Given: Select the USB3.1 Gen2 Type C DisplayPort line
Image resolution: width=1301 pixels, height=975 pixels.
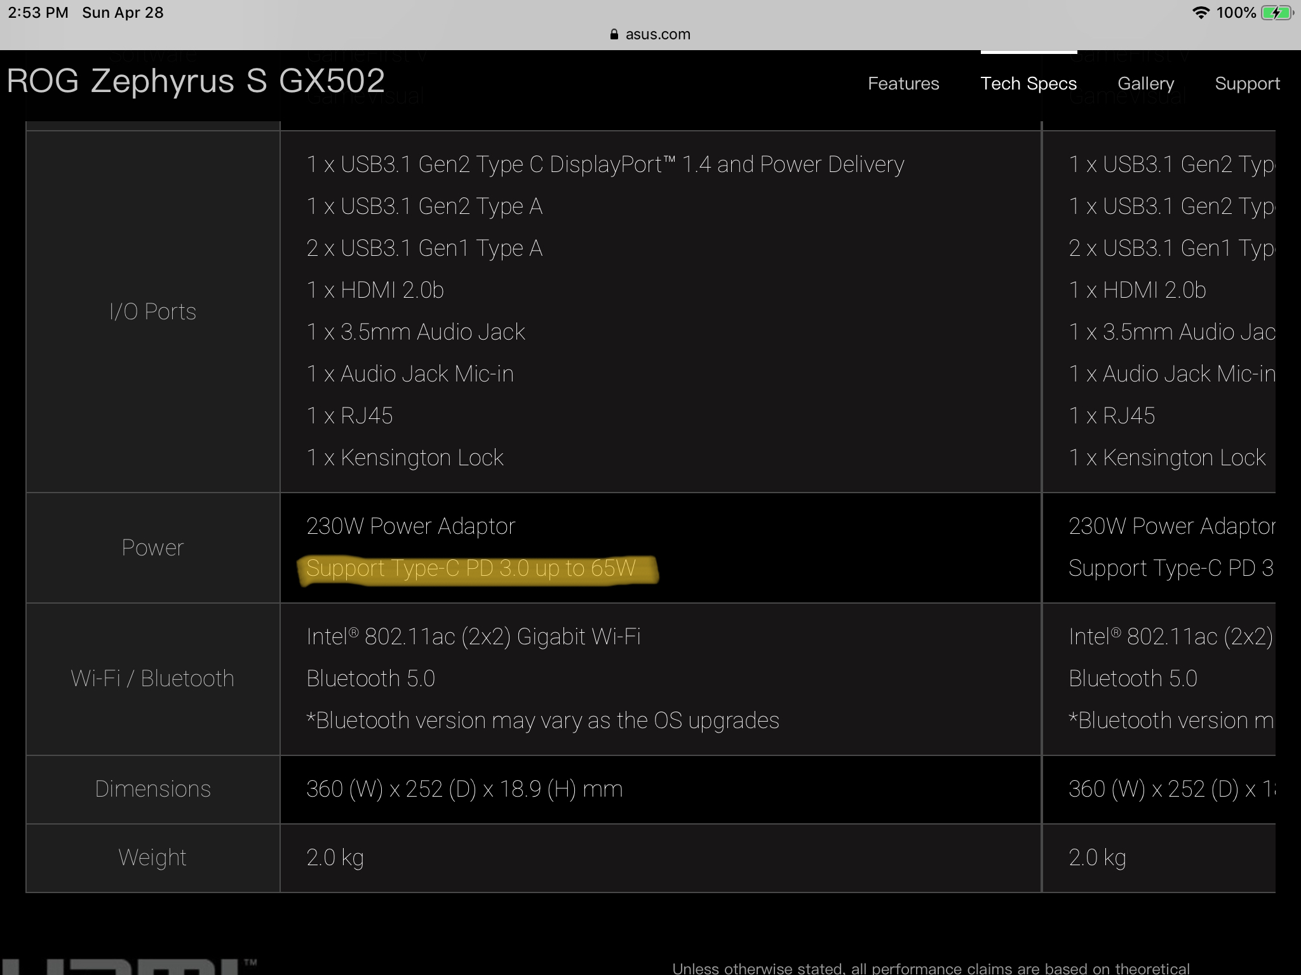Looking at the screenshot, I should tap(605, 164).
